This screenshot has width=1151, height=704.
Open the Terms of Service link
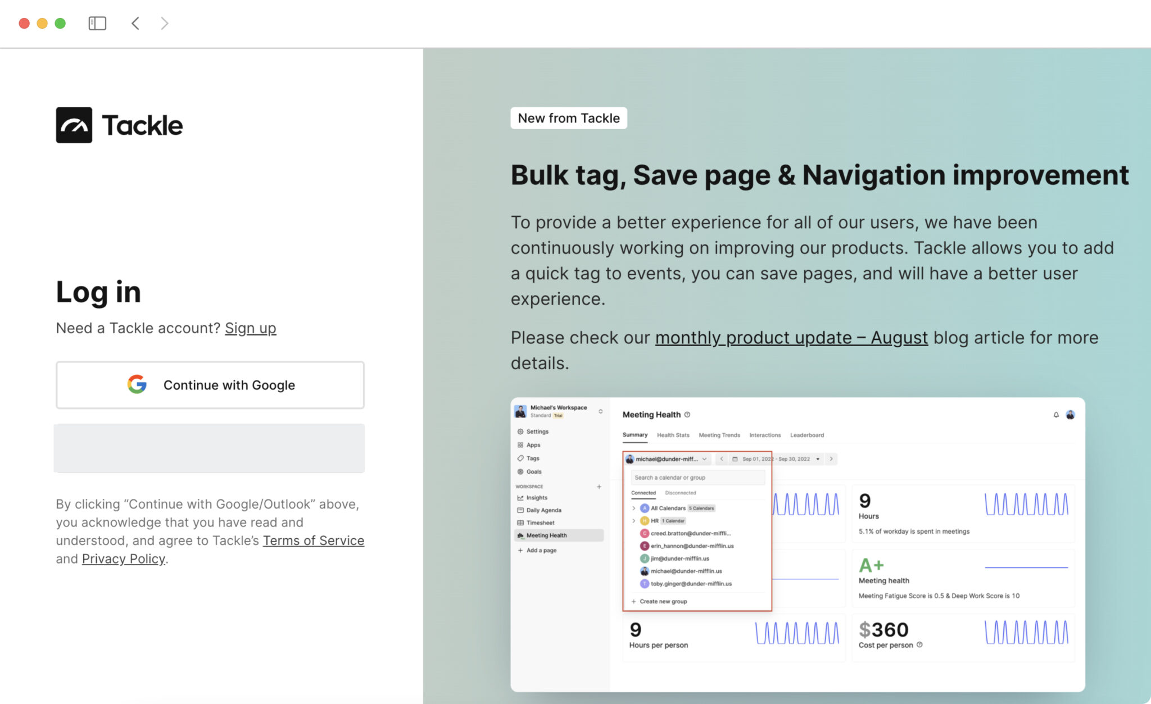(x=314, y=541)
